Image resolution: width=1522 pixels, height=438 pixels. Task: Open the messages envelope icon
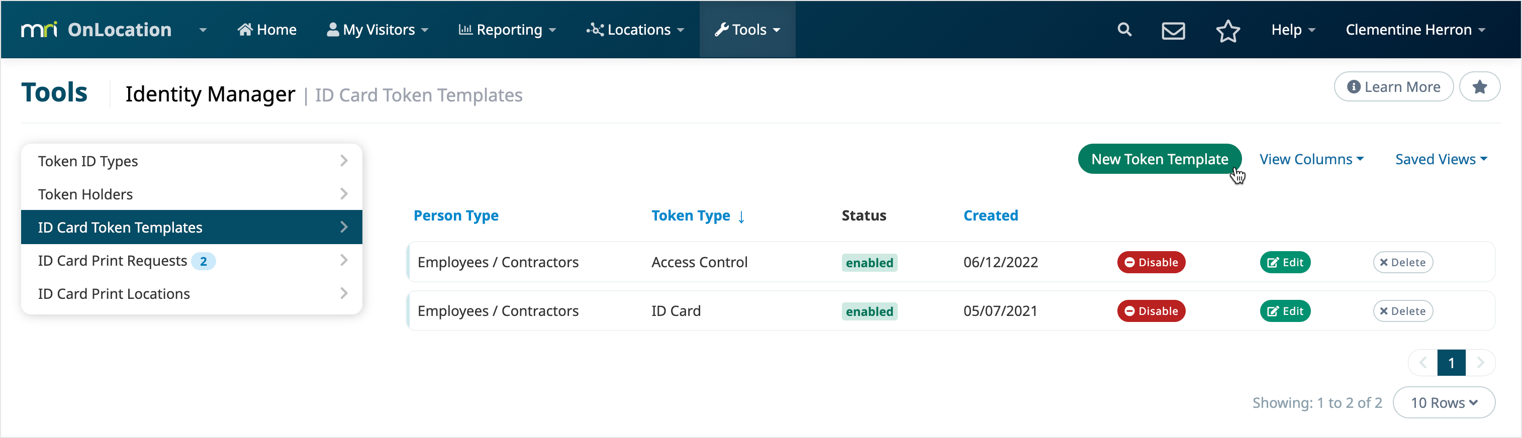[1173, 30]
